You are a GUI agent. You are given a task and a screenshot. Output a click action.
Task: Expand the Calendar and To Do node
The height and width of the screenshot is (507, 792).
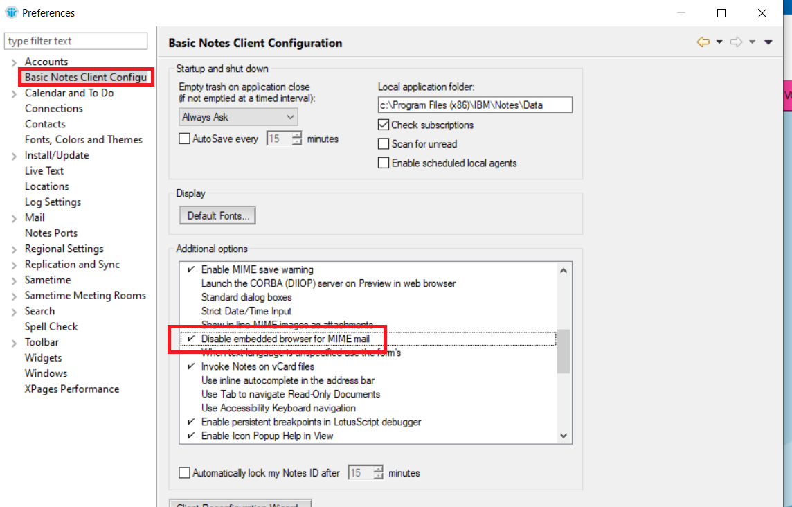[14, 94]
